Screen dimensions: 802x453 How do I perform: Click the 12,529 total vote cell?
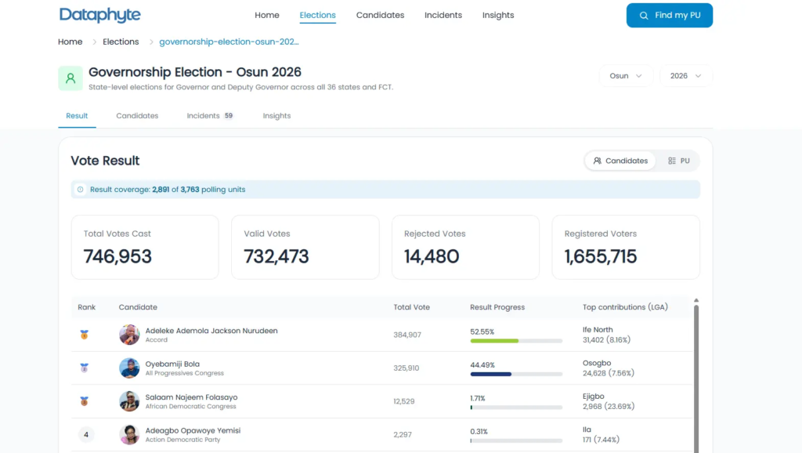[x=404, y=401]
